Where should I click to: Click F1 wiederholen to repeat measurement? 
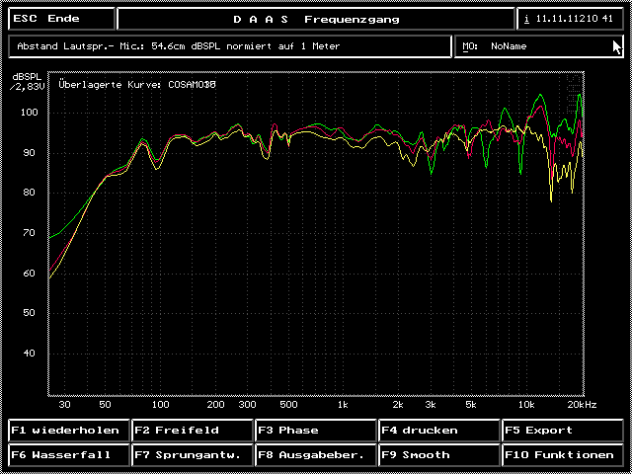[x=69, y=431]
